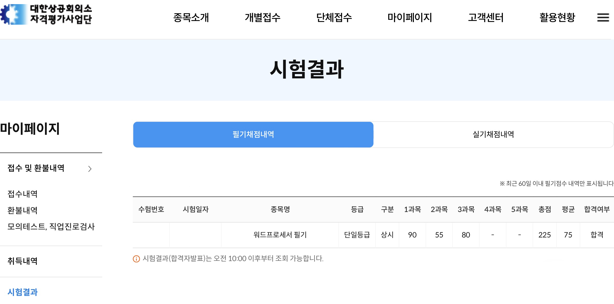Open 모의테스트, 직업진로검사 link

point(51,227)
